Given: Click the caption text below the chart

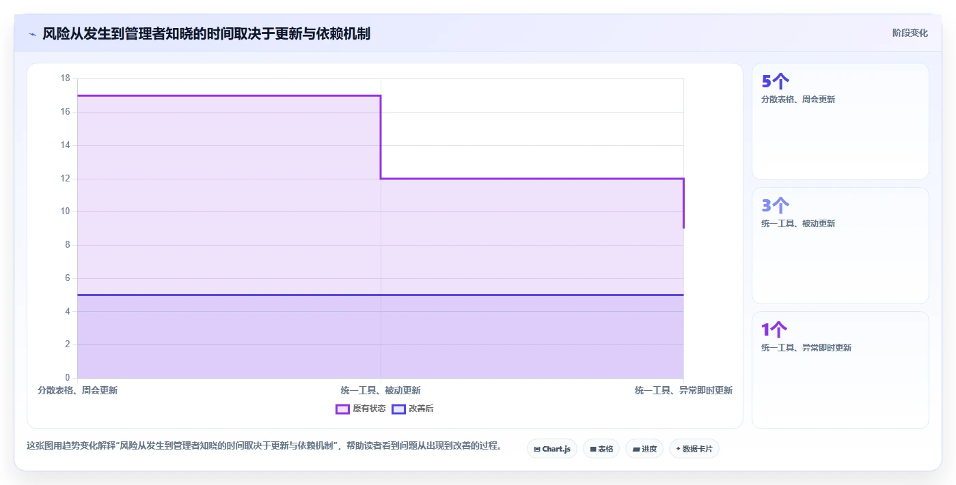Looking at the screenshot, I should (x=265, y=446).
